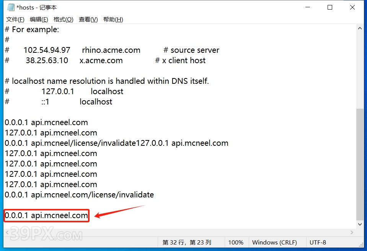Viewport: 367px width, 251px height.
Task: Click the vertical scrollbar down arrow
Action: click(360, 224)
